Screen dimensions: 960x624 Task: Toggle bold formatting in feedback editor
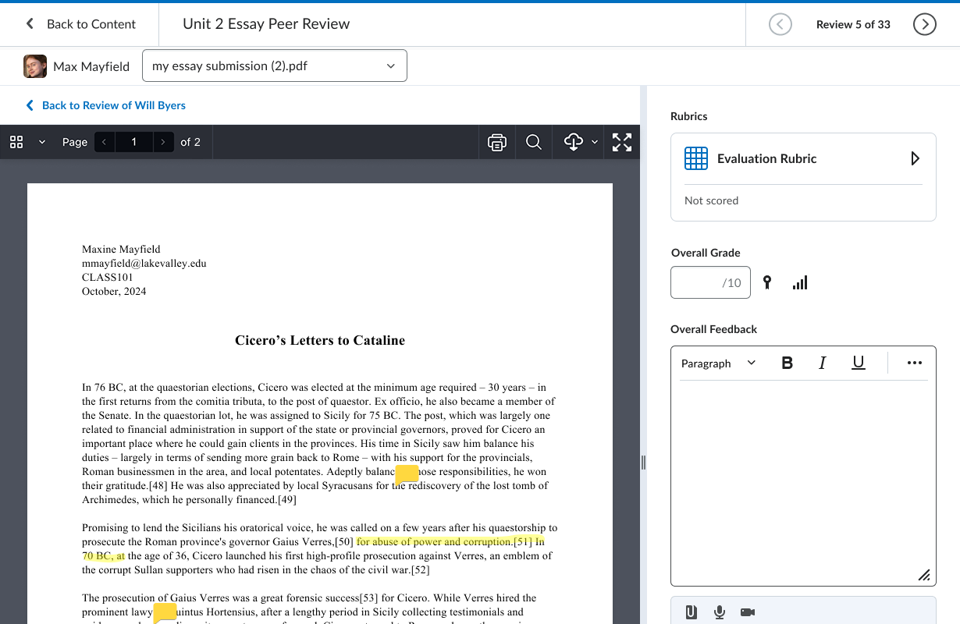(787, 363)
